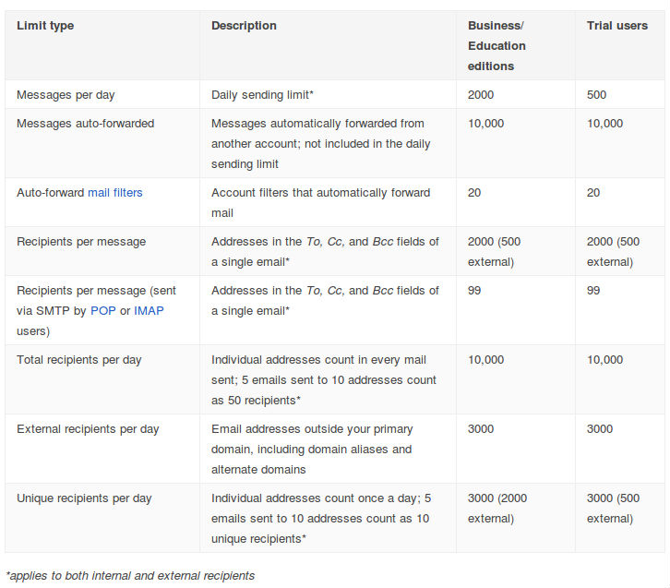Click the POP link
This screenshot has height=588, width=670.
pyautogui.click(x=102, y=310)
